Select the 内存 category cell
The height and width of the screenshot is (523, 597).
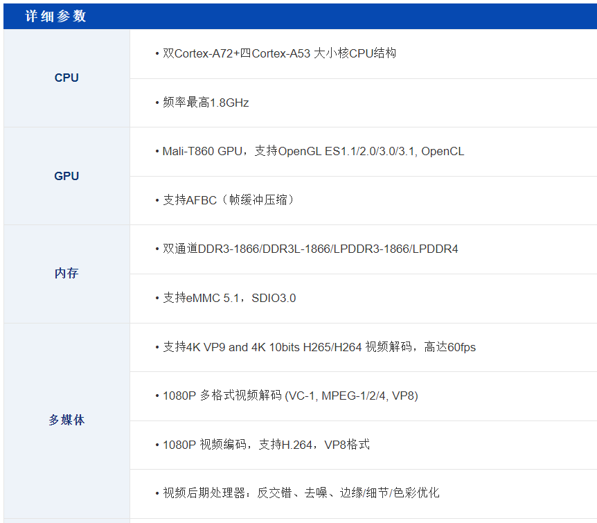click(x=66, y=274)
